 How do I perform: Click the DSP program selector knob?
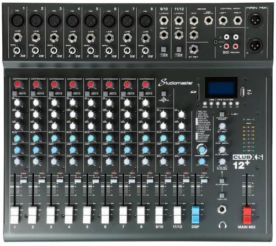(202, 149)
